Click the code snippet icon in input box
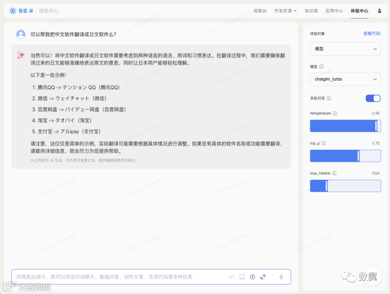This screenshot has height=294, width=390. (x=231, y=277)
